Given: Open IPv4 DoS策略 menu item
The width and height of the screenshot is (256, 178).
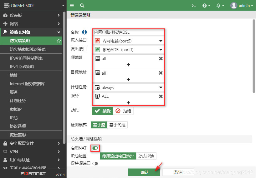Looking at the screenshot, I should pyautogui.click(x=31, y=67).
